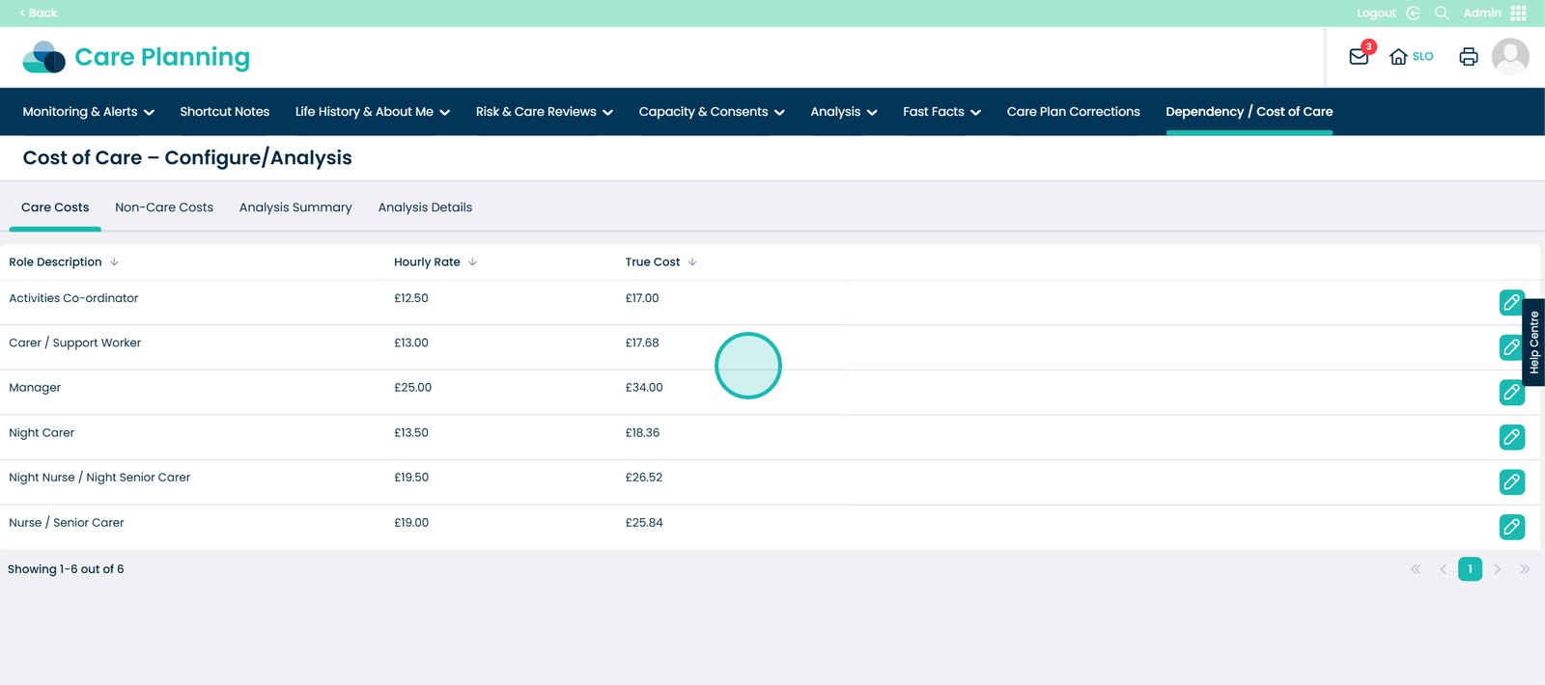Open the Admin apps grid icon
The height and width of the screenshot is (685, 1545).
click(x=1518, y=13)
